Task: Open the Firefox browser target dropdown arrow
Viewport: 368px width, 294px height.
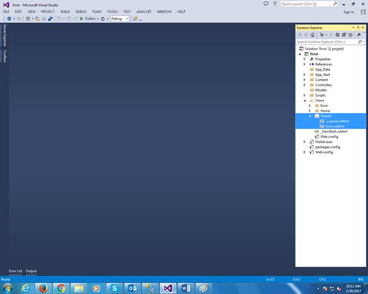Action: tap(97, 19)
